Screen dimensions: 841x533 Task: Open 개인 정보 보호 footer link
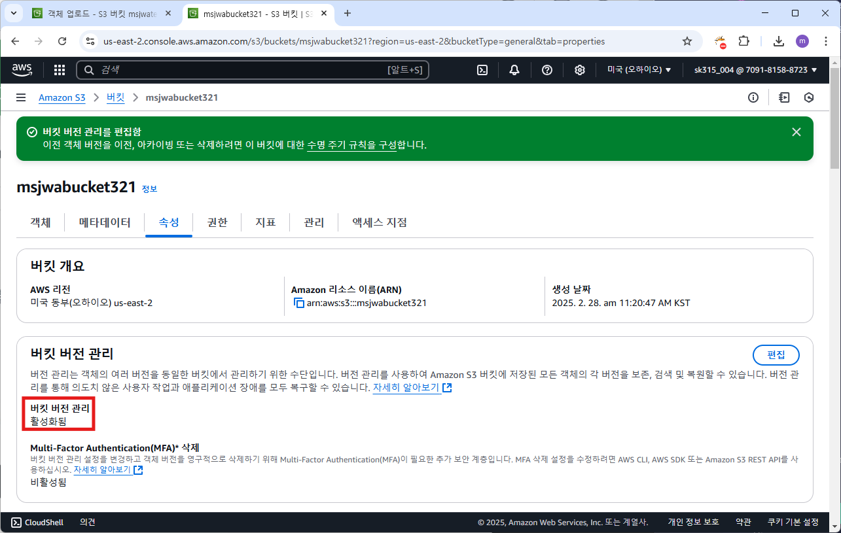click(693, 522)
